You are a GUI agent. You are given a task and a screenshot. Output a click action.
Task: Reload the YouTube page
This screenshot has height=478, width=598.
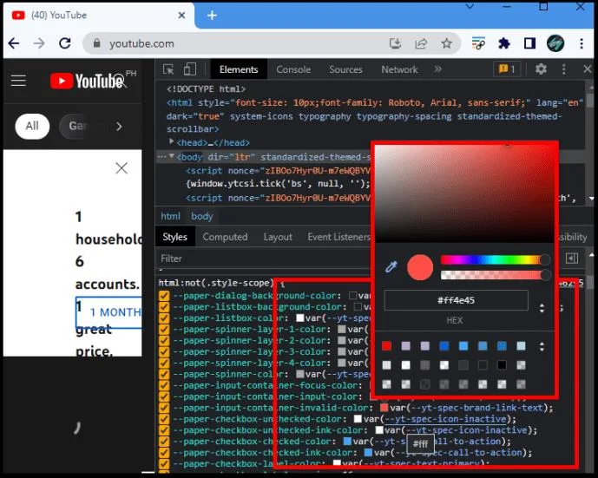[65, 43]
